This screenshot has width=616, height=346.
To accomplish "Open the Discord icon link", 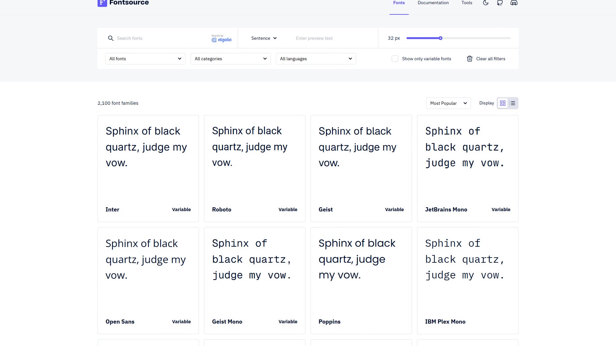I will tap(514, 3).
